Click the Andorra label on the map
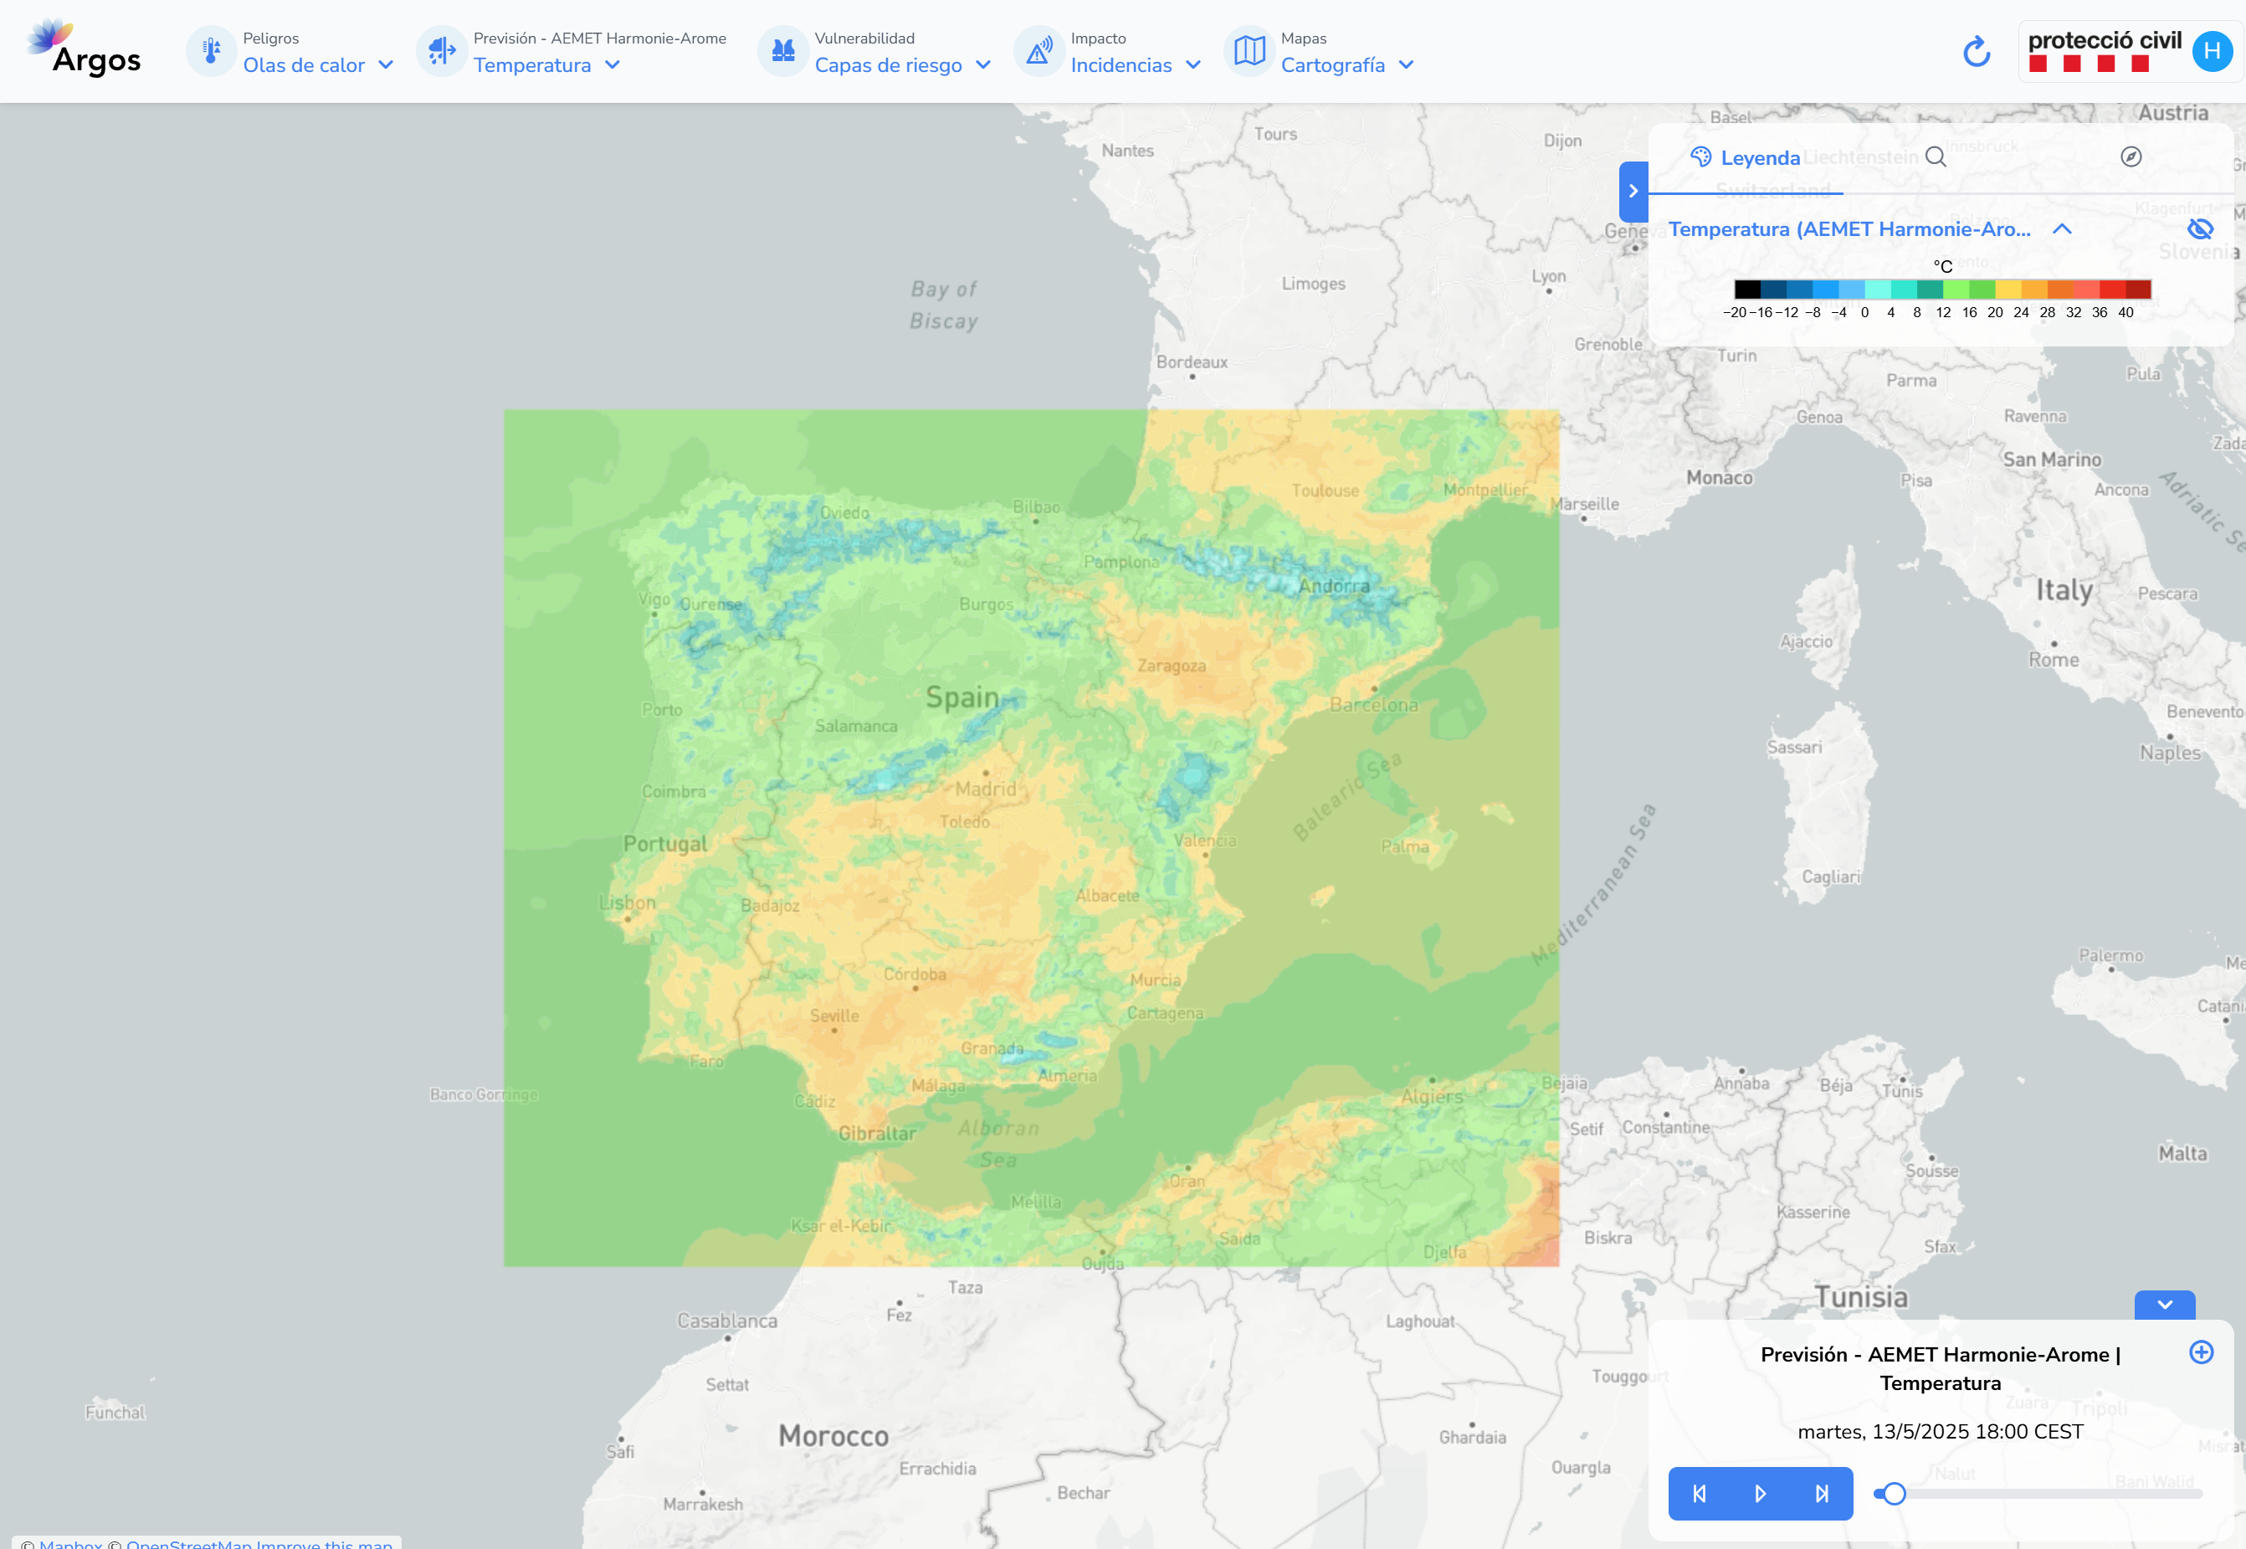2246x1549 pixels. point(1334,587)
